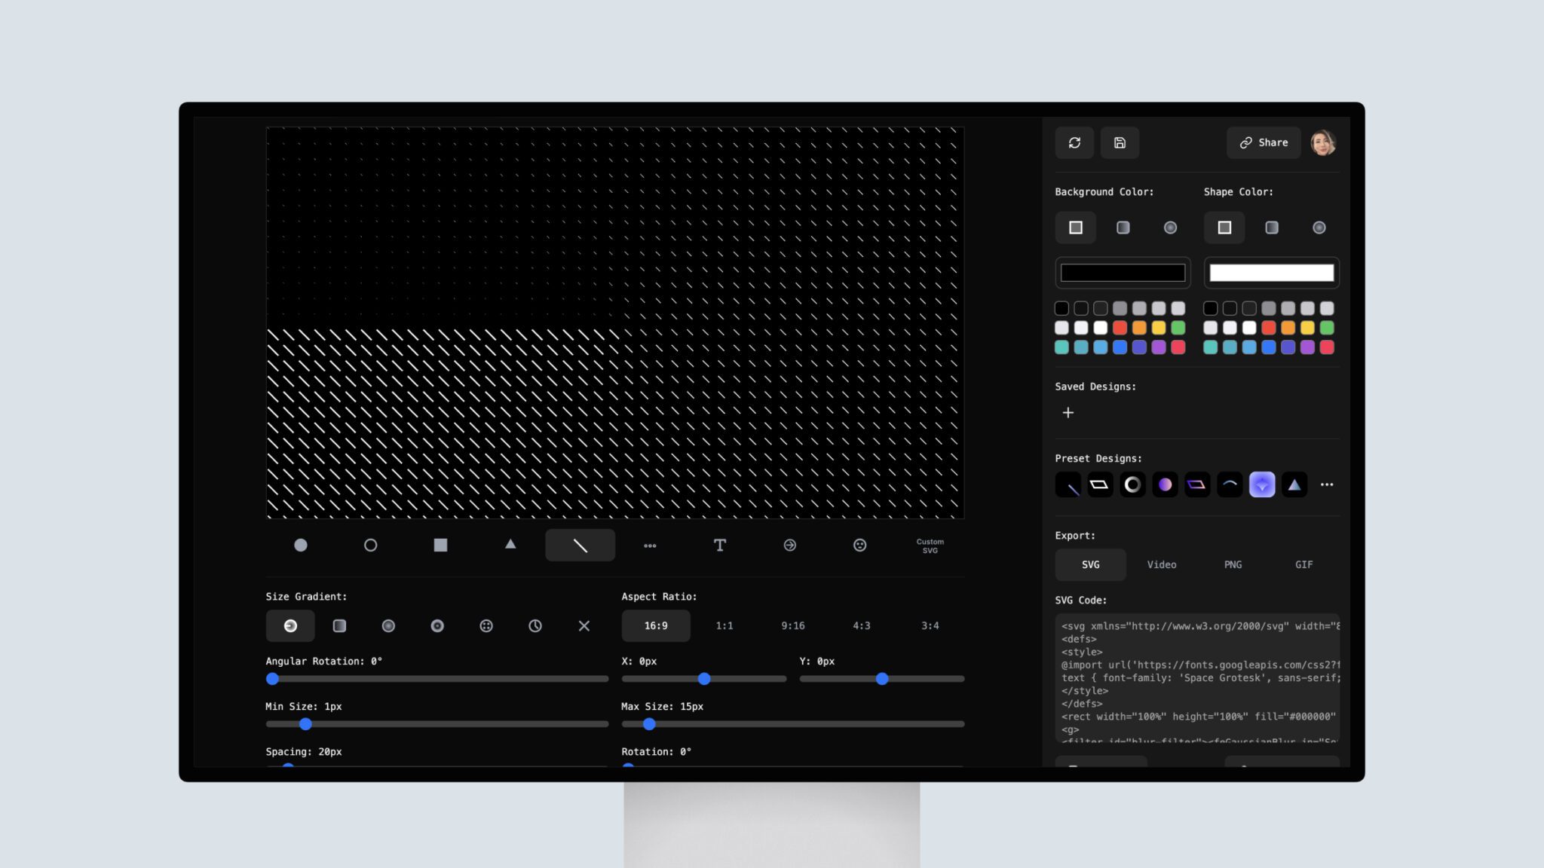
Task: Select the square shape tool
Action: [x=440, y=545]
